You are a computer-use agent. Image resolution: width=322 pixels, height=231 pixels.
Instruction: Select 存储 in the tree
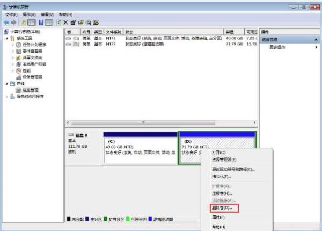point(20,84)
